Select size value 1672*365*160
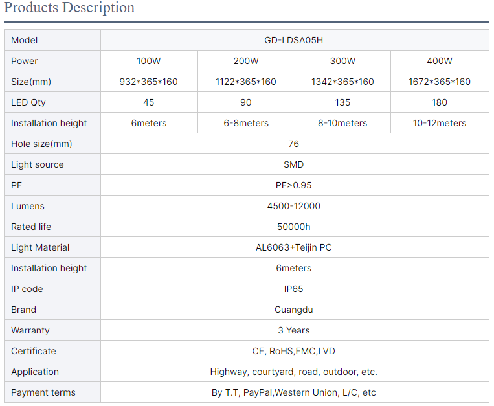The image size is (494, 406). pyautogui.click(x=440, y=82)
